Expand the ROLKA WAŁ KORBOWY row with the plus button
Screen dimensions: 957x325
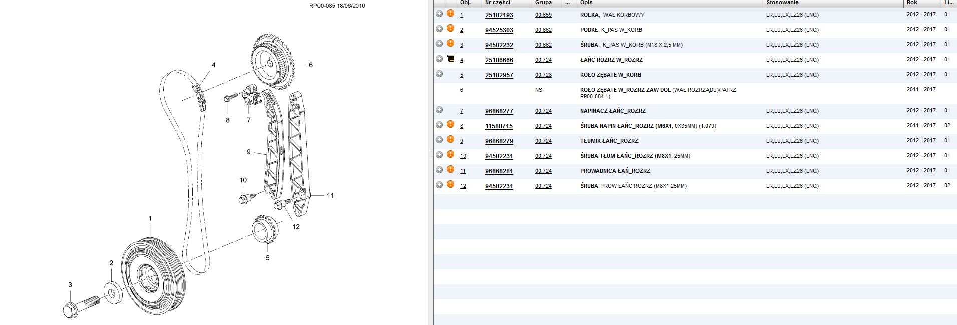[439, 14]
